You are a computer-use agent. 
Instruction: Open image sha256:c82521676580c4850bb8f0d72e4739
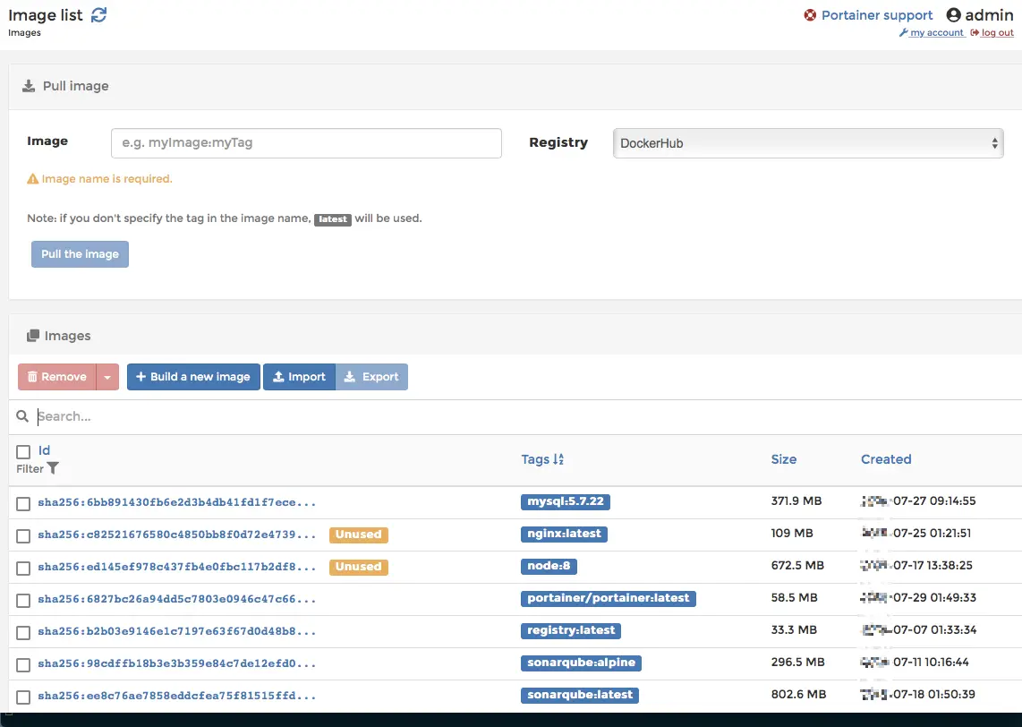pyautogui.click(x=176, y=535)
